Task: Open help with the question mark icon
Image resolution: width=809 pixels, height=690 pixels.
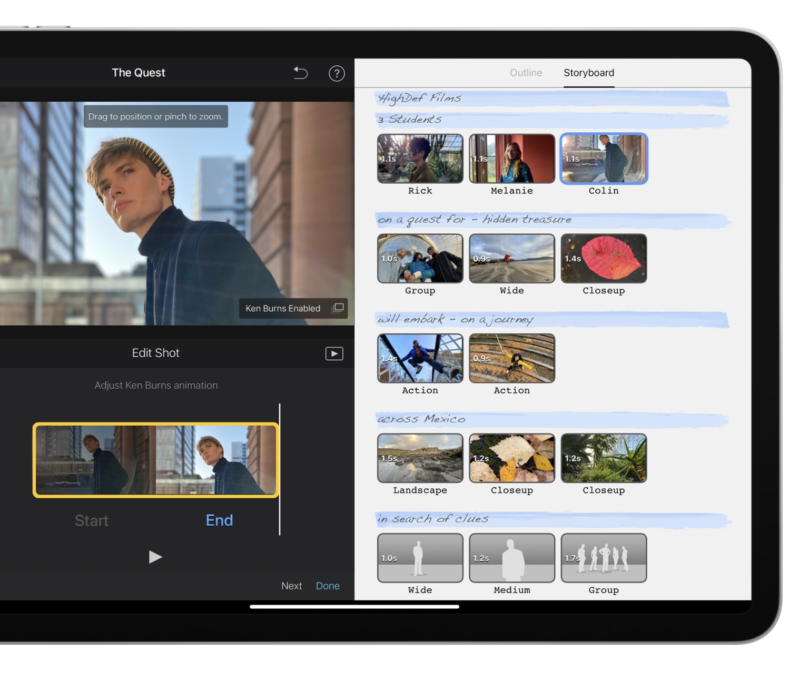Action: pyautogui.click(x=337, y=73)
